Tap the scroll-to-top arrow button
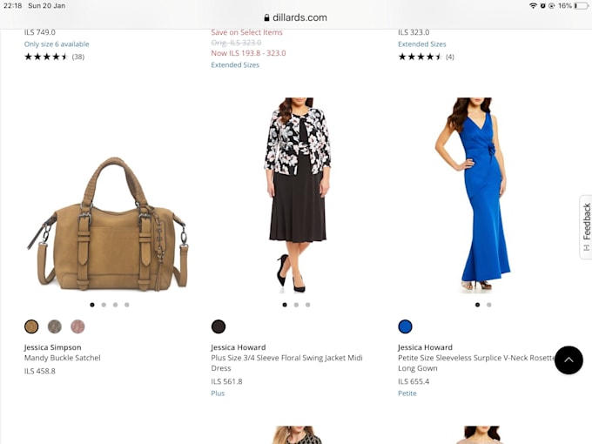592x444 pixels. [x=568, y=360]
